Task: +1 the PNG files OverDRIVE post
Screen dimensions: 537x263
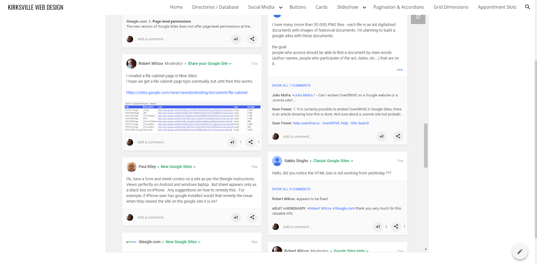Action: (382, 137)
